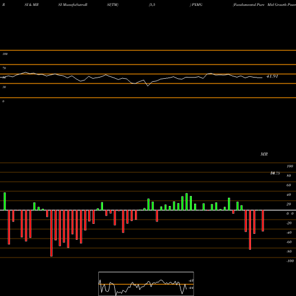Click the RSI axis label 0

3,101
